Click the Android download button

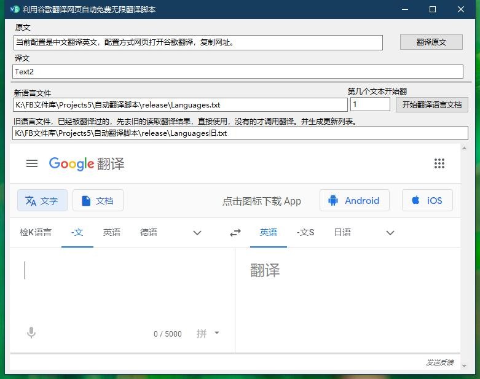(x=354, y=200)
